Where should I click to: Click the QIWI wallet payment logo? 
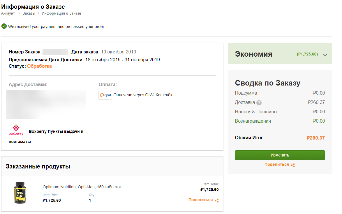pyautogui.click(x=105, y=95)
